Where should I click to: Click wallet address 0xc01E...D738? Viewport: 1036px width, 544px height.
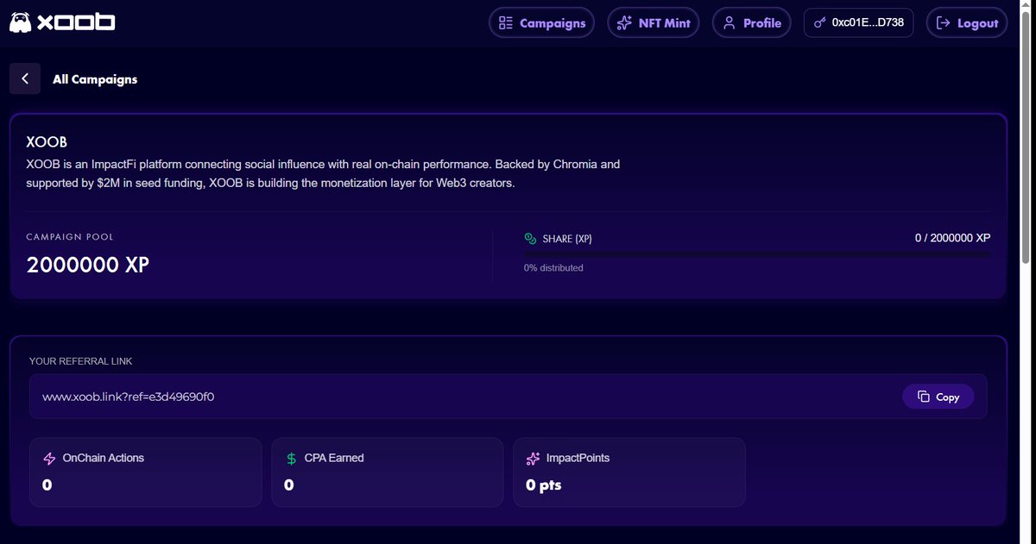pyautogui.click(x=858, y=23)
